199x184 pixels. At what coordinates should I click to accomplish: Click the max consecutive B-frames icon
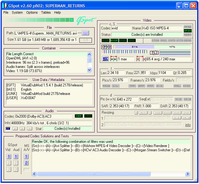pyautogui.click(x=113, y=59)
